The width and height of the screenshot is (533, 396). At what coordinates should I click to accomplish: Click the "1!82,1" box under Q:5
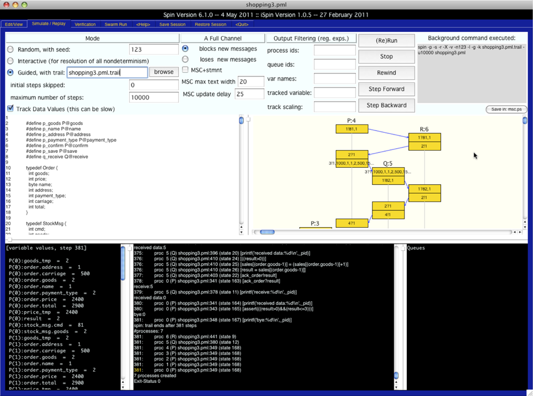pyautogui.click(x=388, y=180)
